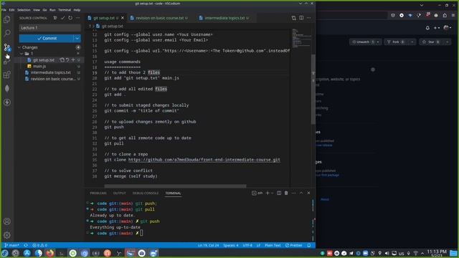Open the Run and Debug view
The height and width of the screenshot is (258, 459).
[6, 62]
